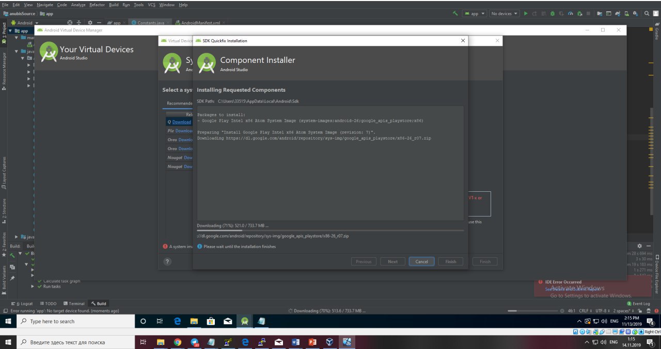The width and height of the screenshot is (661, 349).
Task: Click the Build panel settings gear
Action: (640, 246)
